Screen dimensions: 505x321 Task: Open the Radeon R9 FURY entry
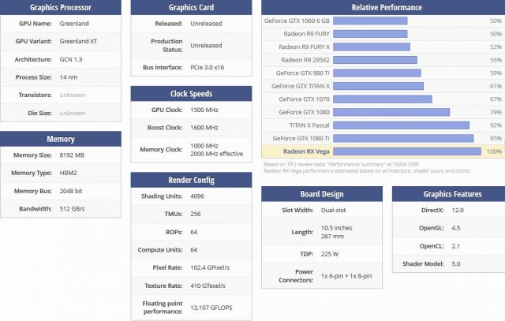click(x=307, y=34)
